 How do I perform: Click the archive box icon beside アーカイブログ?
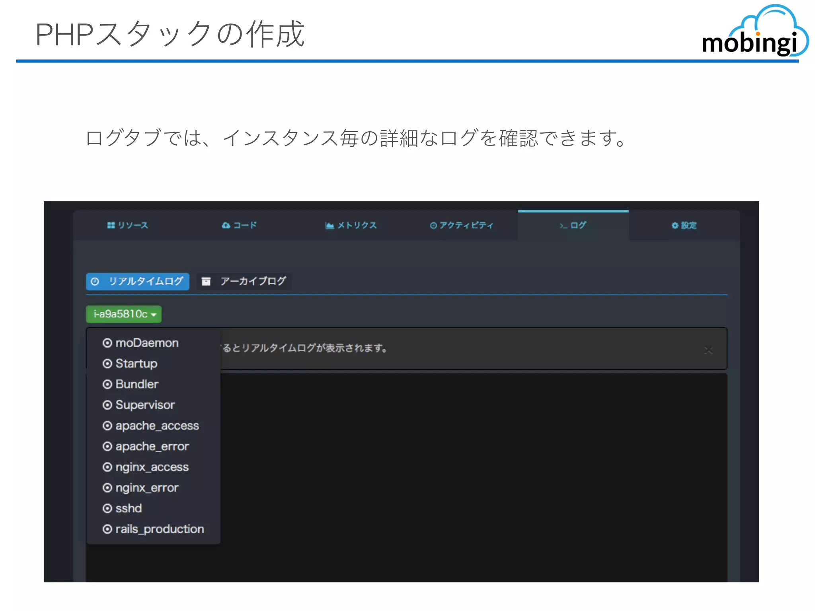pyautogui.click(x=206, y=282)
